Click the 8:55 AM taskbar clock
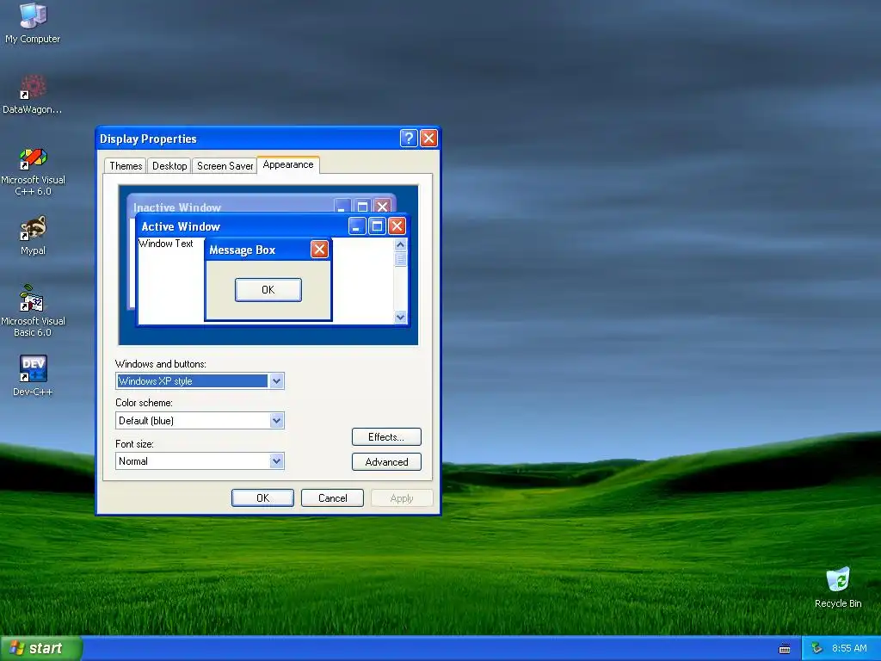This screenshot has width=881, height=661. pyautogui.click(x=849, y=648)
